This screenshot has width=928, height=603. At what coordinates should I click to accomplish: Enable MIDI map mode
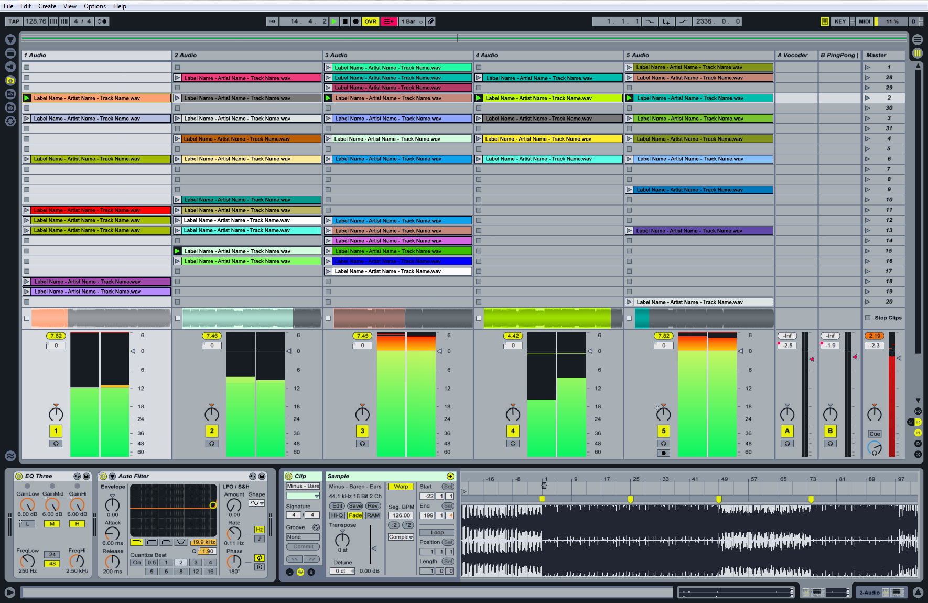[865, 21]
